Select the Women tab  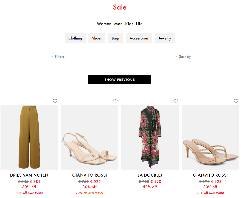coord(104,24)
